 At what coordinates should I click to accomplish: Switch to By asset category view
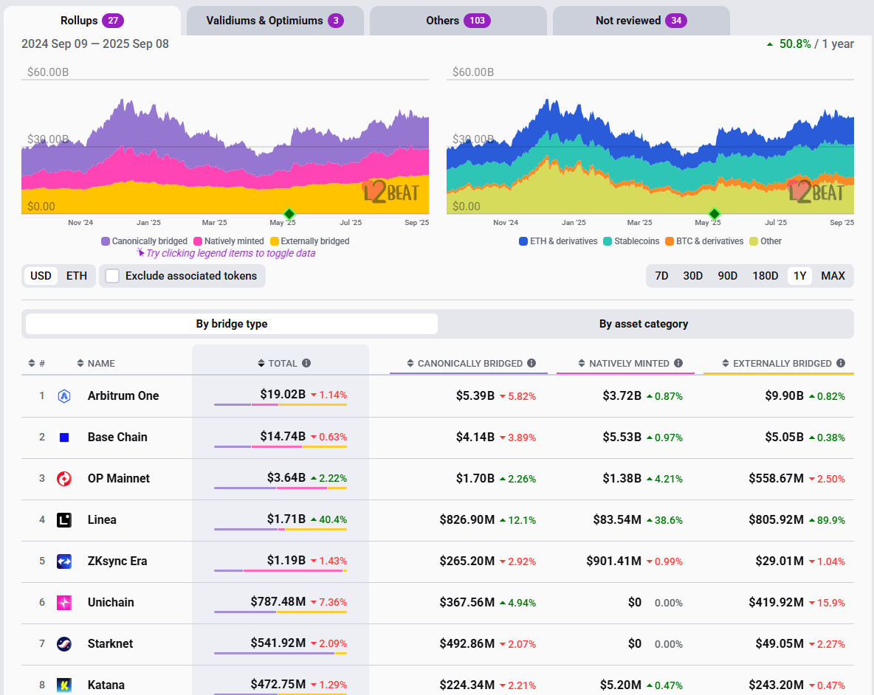pyautogui.click(x=644, y=324)
